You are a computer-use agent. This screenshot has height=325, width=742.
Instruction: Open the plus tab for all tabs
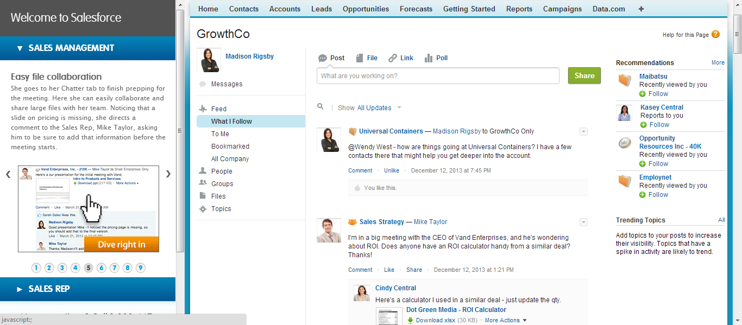pyautogui.click(x=641, y=9)
